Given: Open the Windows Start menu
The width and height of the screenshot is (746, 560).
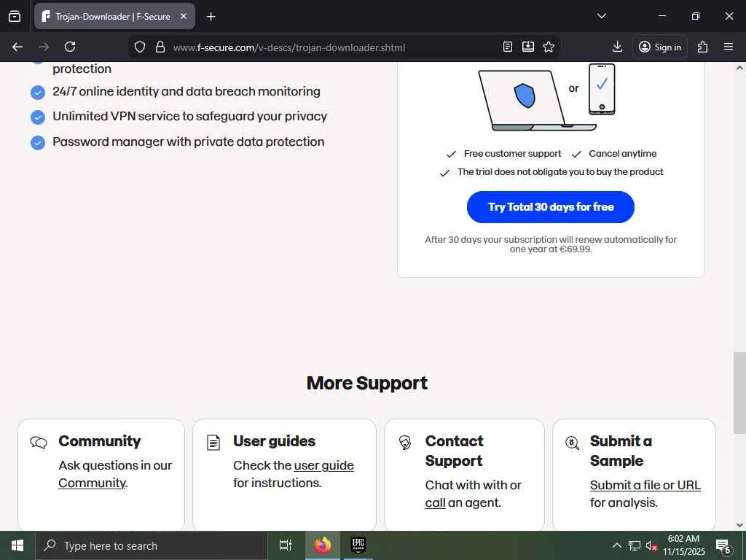Looking at the screenshot, I should [x=17, y=545].
